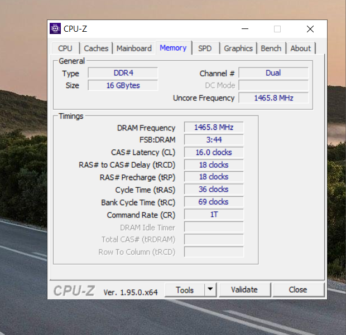
Task: Click the Bank Cycle Time (tRC) label
Action: pyautogui.click(x=138, y=202)
